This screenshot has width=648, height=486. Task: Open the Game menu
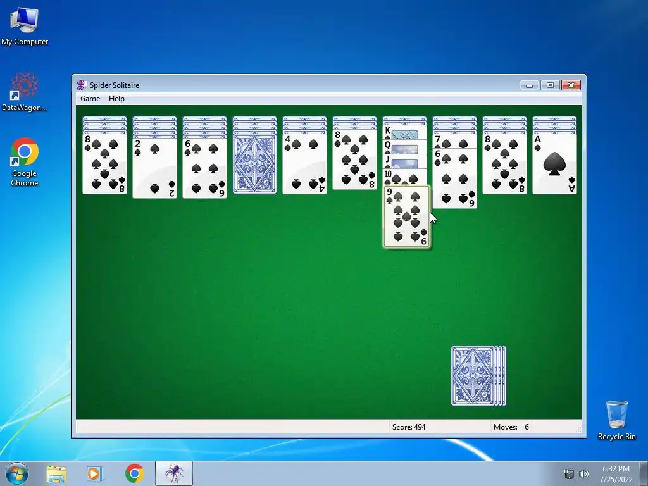[90, 98]
